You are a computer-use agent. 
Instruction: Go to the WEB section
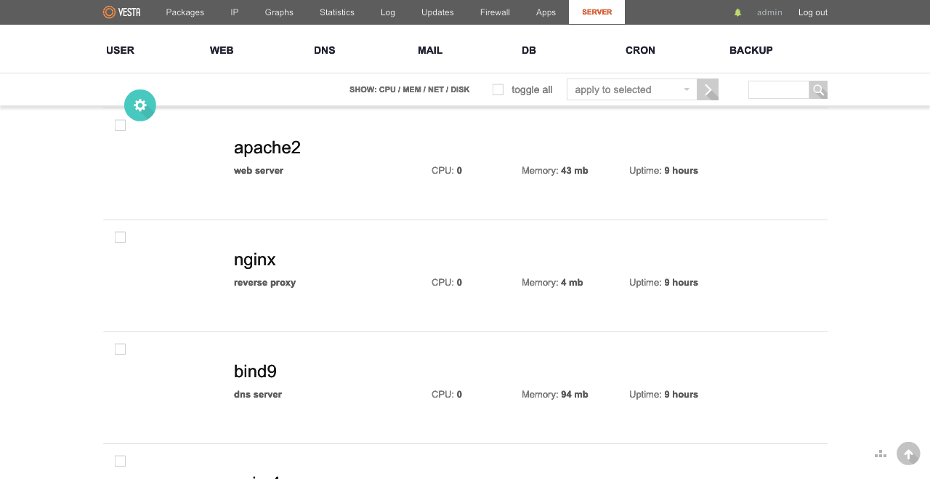(x=222, y=50)
